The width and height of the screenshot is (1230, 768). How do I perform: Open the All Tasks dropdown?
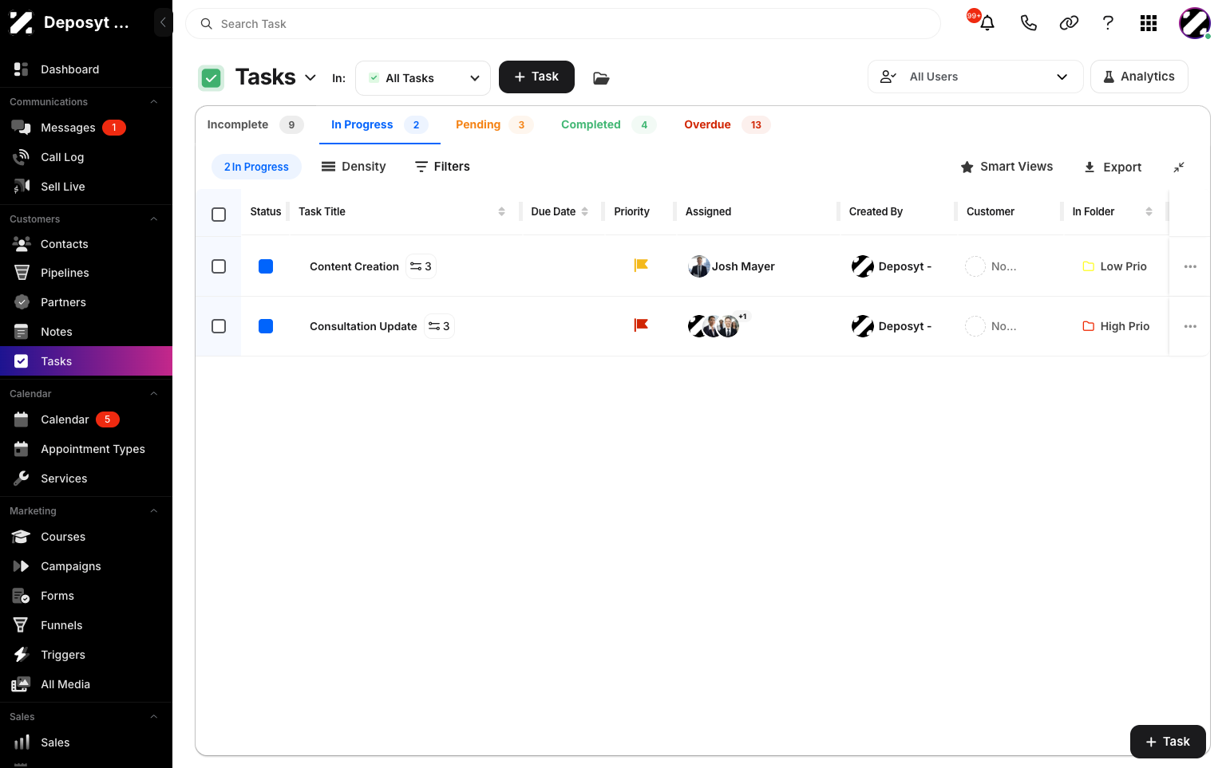pyautogui.click(x=423, y=77)
